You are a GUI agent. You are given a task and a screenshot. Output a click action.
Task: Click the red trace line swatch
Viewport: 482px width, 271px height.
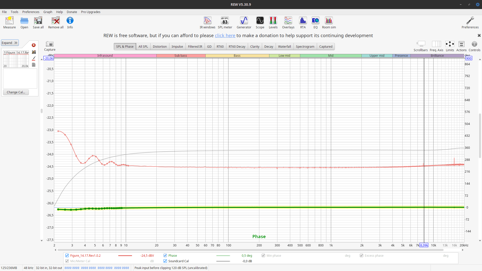click(x=125, y=255)
